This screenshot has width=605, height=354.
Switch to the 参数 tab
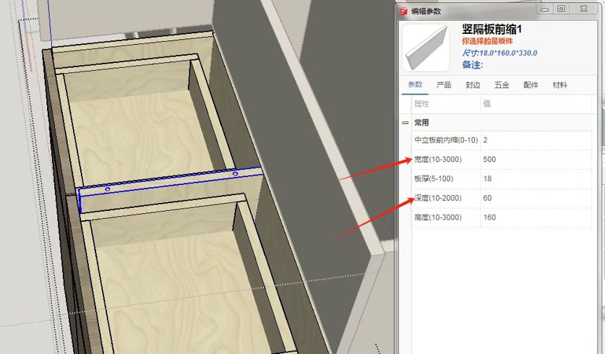pos(415,85)
